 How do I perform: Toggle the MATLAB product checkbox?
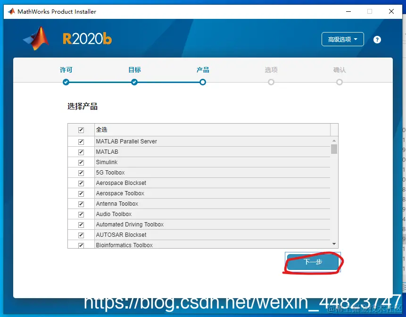[81, 152]
